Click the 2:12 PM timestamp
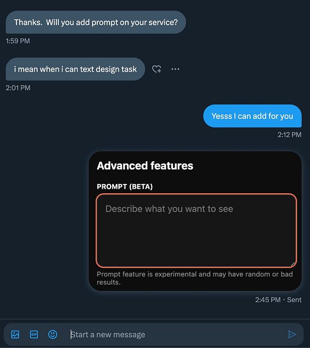Image resolution: width=310 pixels, height=348 pixels. click(289, 135)
